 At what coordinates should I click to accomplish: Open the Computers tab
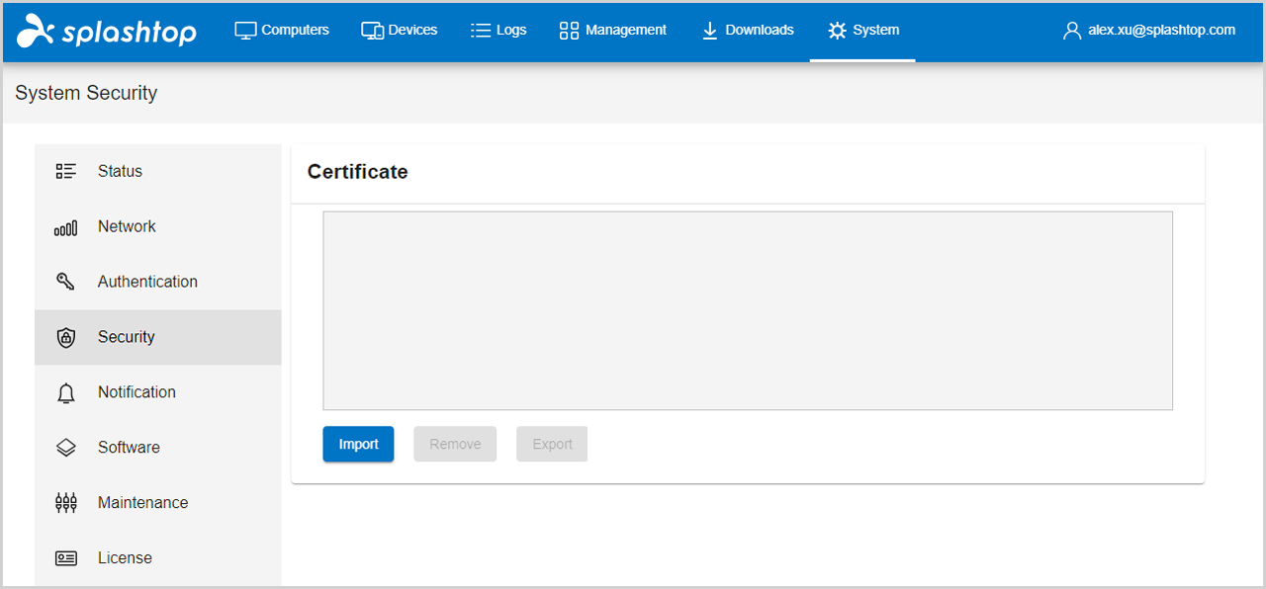point(282,31)
